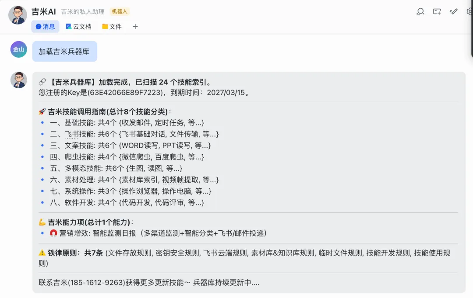Open the search icon in chat header
This screenshot has height=298, width=473.
coord(420,12)
